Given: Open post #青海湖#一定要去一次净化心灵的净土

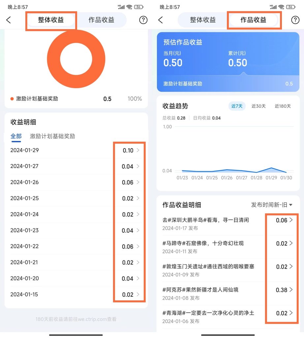Looking at the screenshot, I should 208,313.
